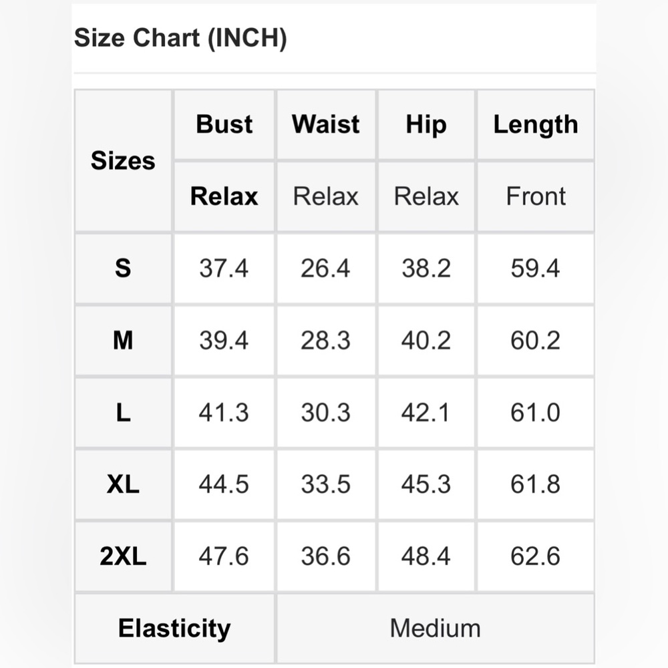Click the Elasticity row label
The image size is (668, 668).
[x=174, y=629]
